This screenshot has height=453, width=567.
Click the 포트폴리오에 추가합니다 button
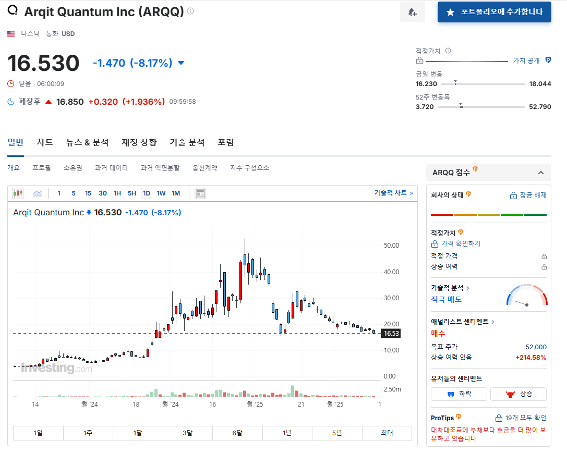[494, 11]
